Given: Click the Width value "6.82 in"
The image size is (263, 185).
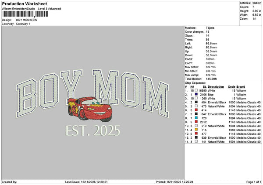Looking at the screenshot, I should click(256, 15).
